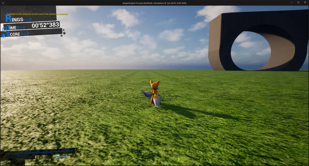The image size is (309, 166).
Task: Click the Outdated HLODs detected warning message
Action: [x=37, y=14]
